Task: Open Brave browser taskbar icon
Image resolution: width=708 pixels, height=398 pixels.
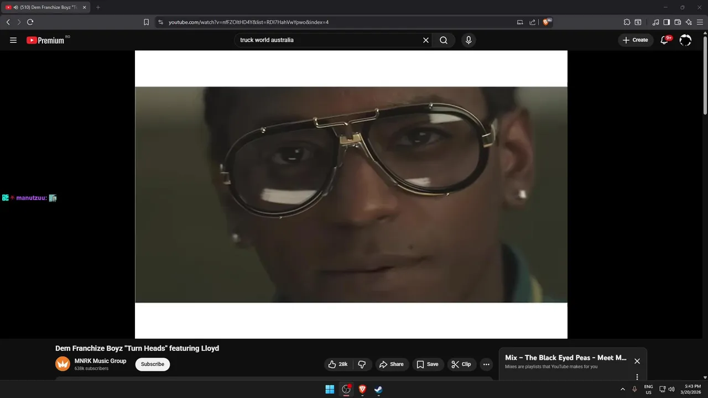Action: pyautogui.click(x=362, y=389)
